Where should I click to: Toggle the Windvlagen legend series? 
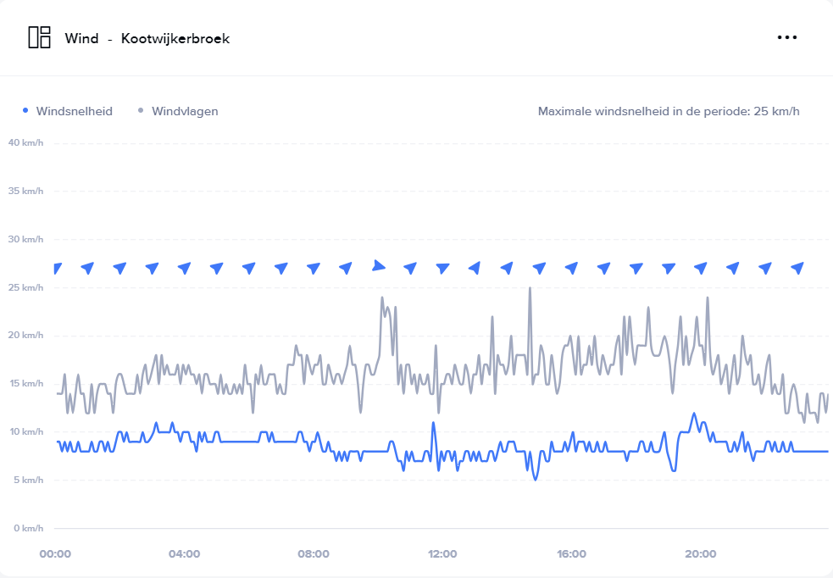[185, 111]
